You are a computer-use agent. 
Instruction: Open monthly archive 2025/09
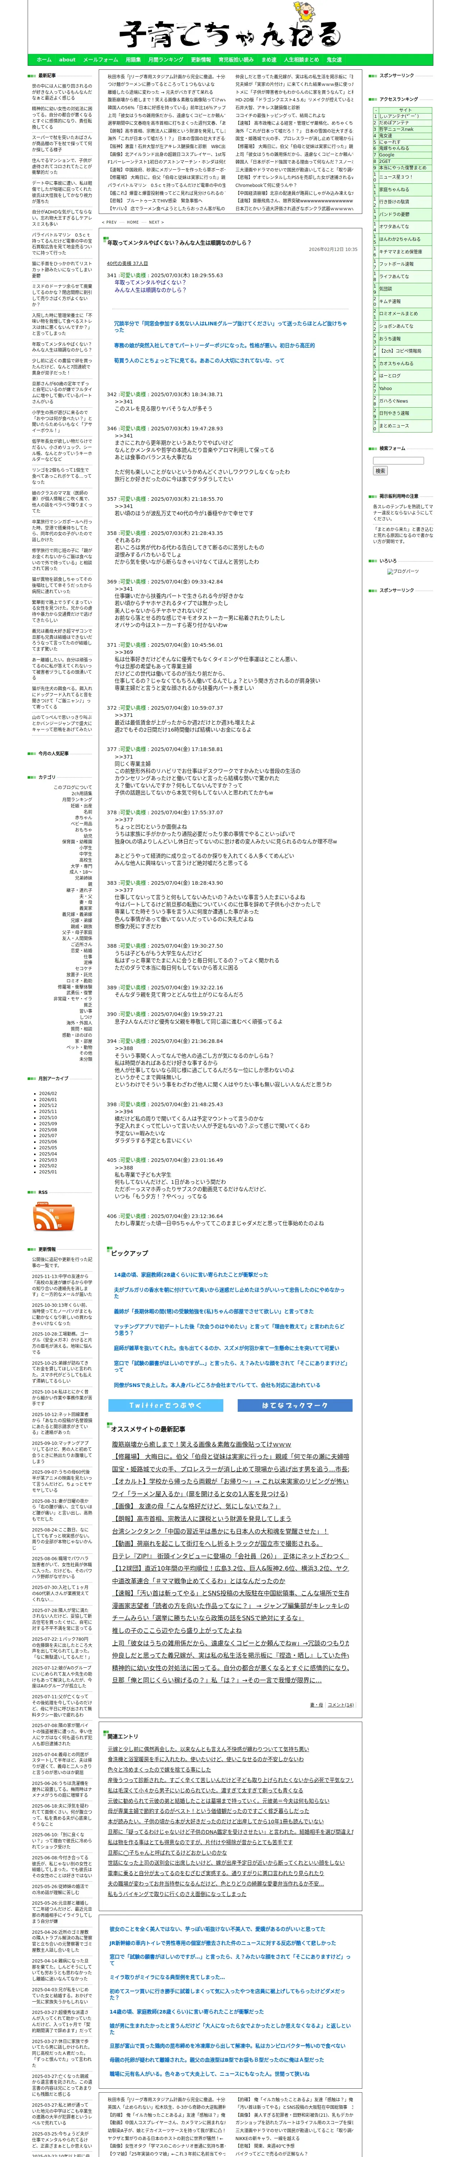48,1124
